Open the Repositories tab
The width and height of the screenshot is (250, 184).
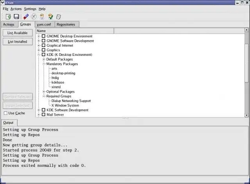(x=66, y=24)
